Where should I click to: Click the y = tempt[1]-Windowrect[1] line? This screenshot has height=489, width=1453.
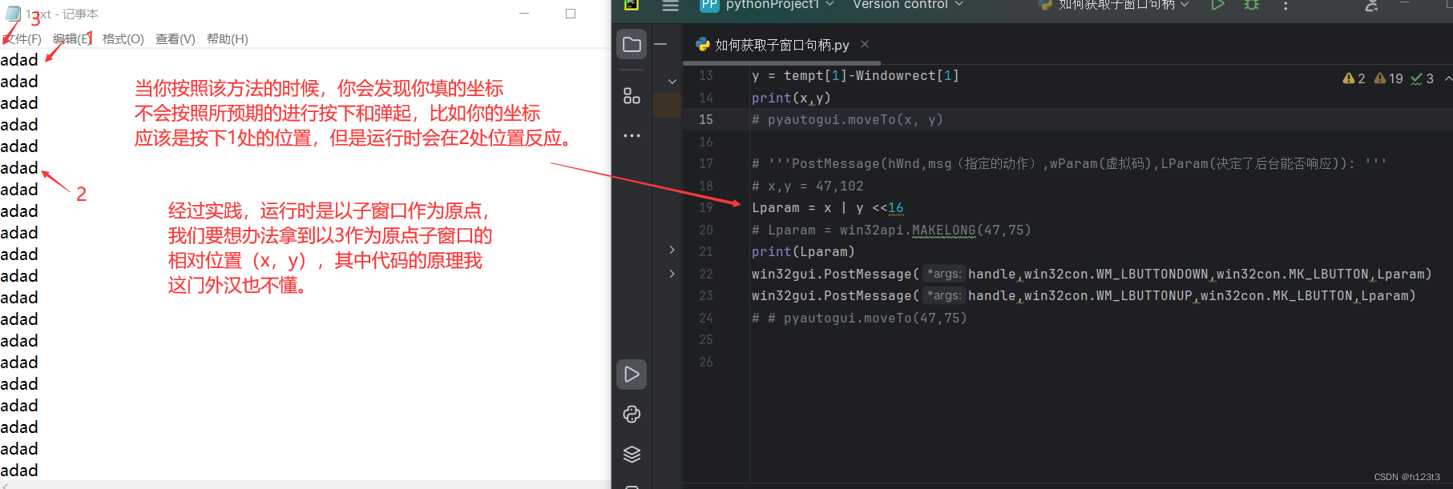855,75
